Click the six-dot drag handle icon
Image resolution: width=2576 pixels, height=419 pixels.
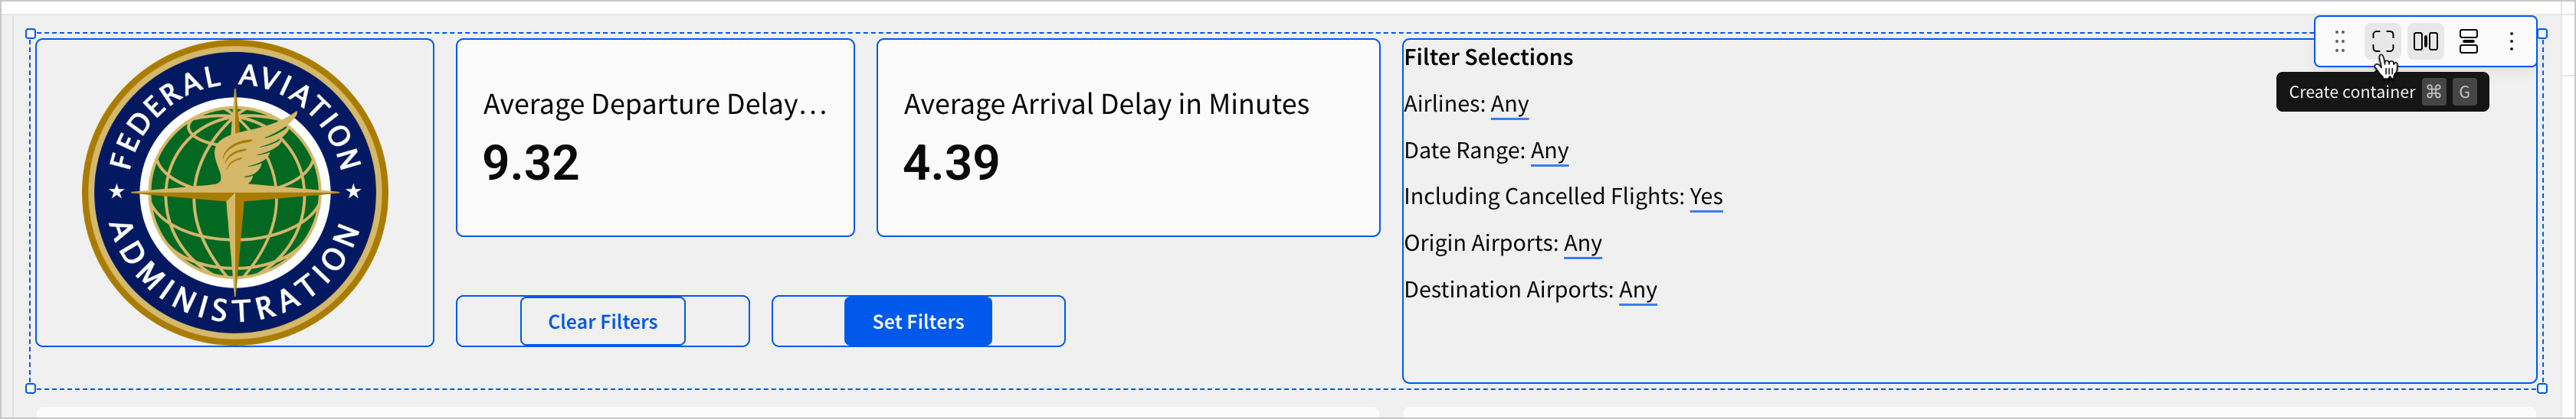pyautogui.click(x=2340, y=42)
